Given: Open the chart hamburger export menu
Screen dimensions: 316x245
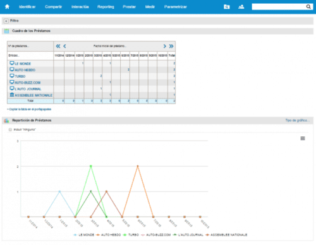Looking at the screenshot, I should click(x=303, y=138).
